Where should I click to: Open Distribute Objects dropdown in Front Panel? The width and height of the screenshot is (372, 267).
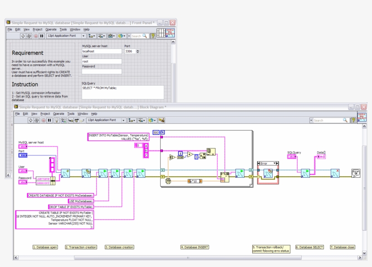(102, 36)
